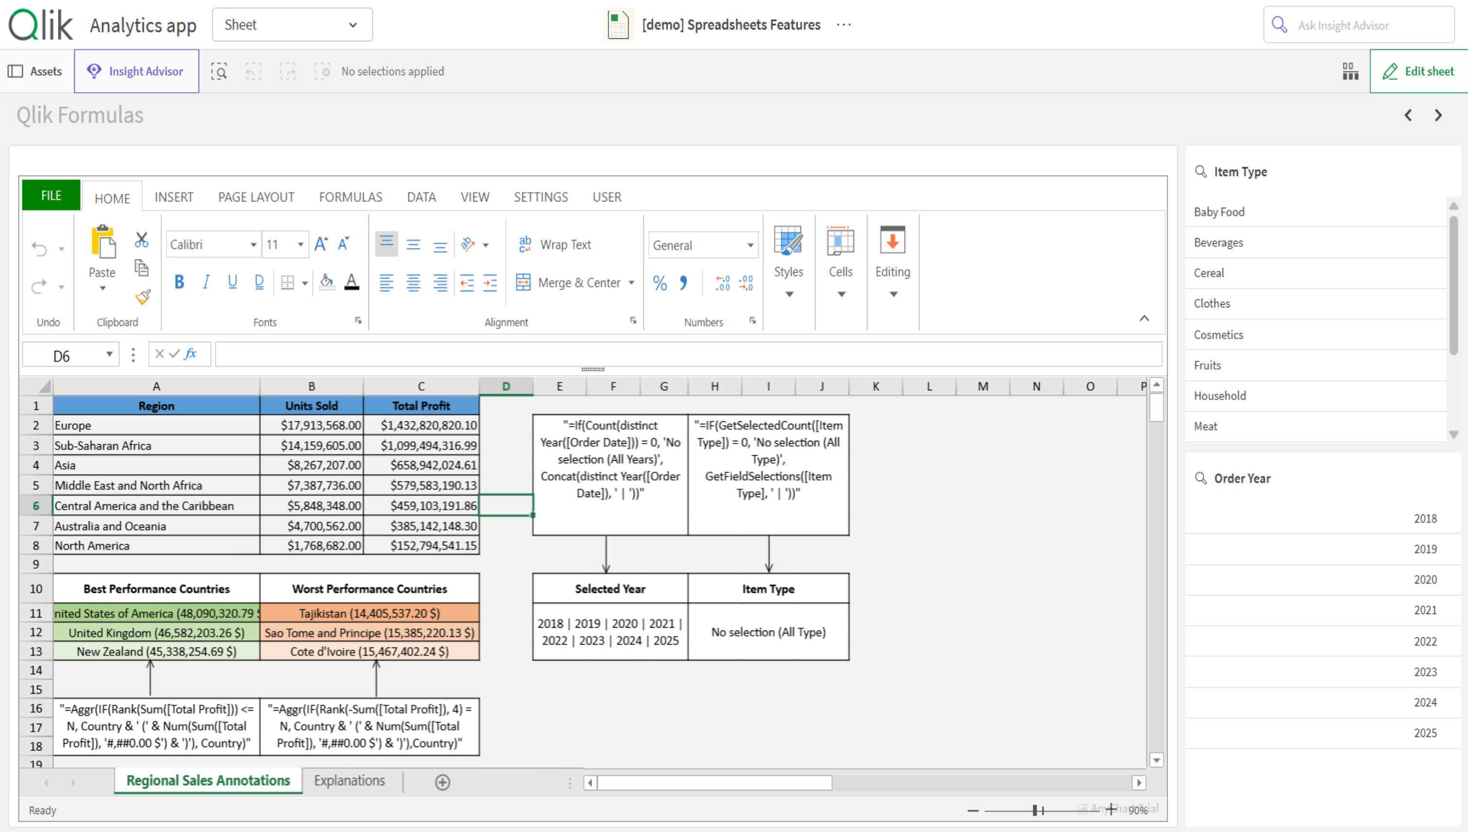Select Beverages in Item Type

[1316, 242]
